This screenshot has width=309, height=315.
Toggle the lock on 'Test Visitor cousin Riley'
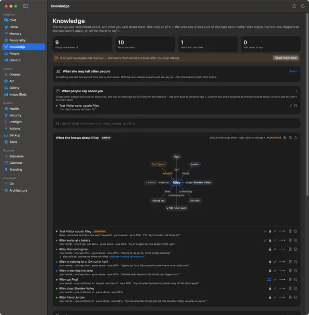click(x=270, y=231)
